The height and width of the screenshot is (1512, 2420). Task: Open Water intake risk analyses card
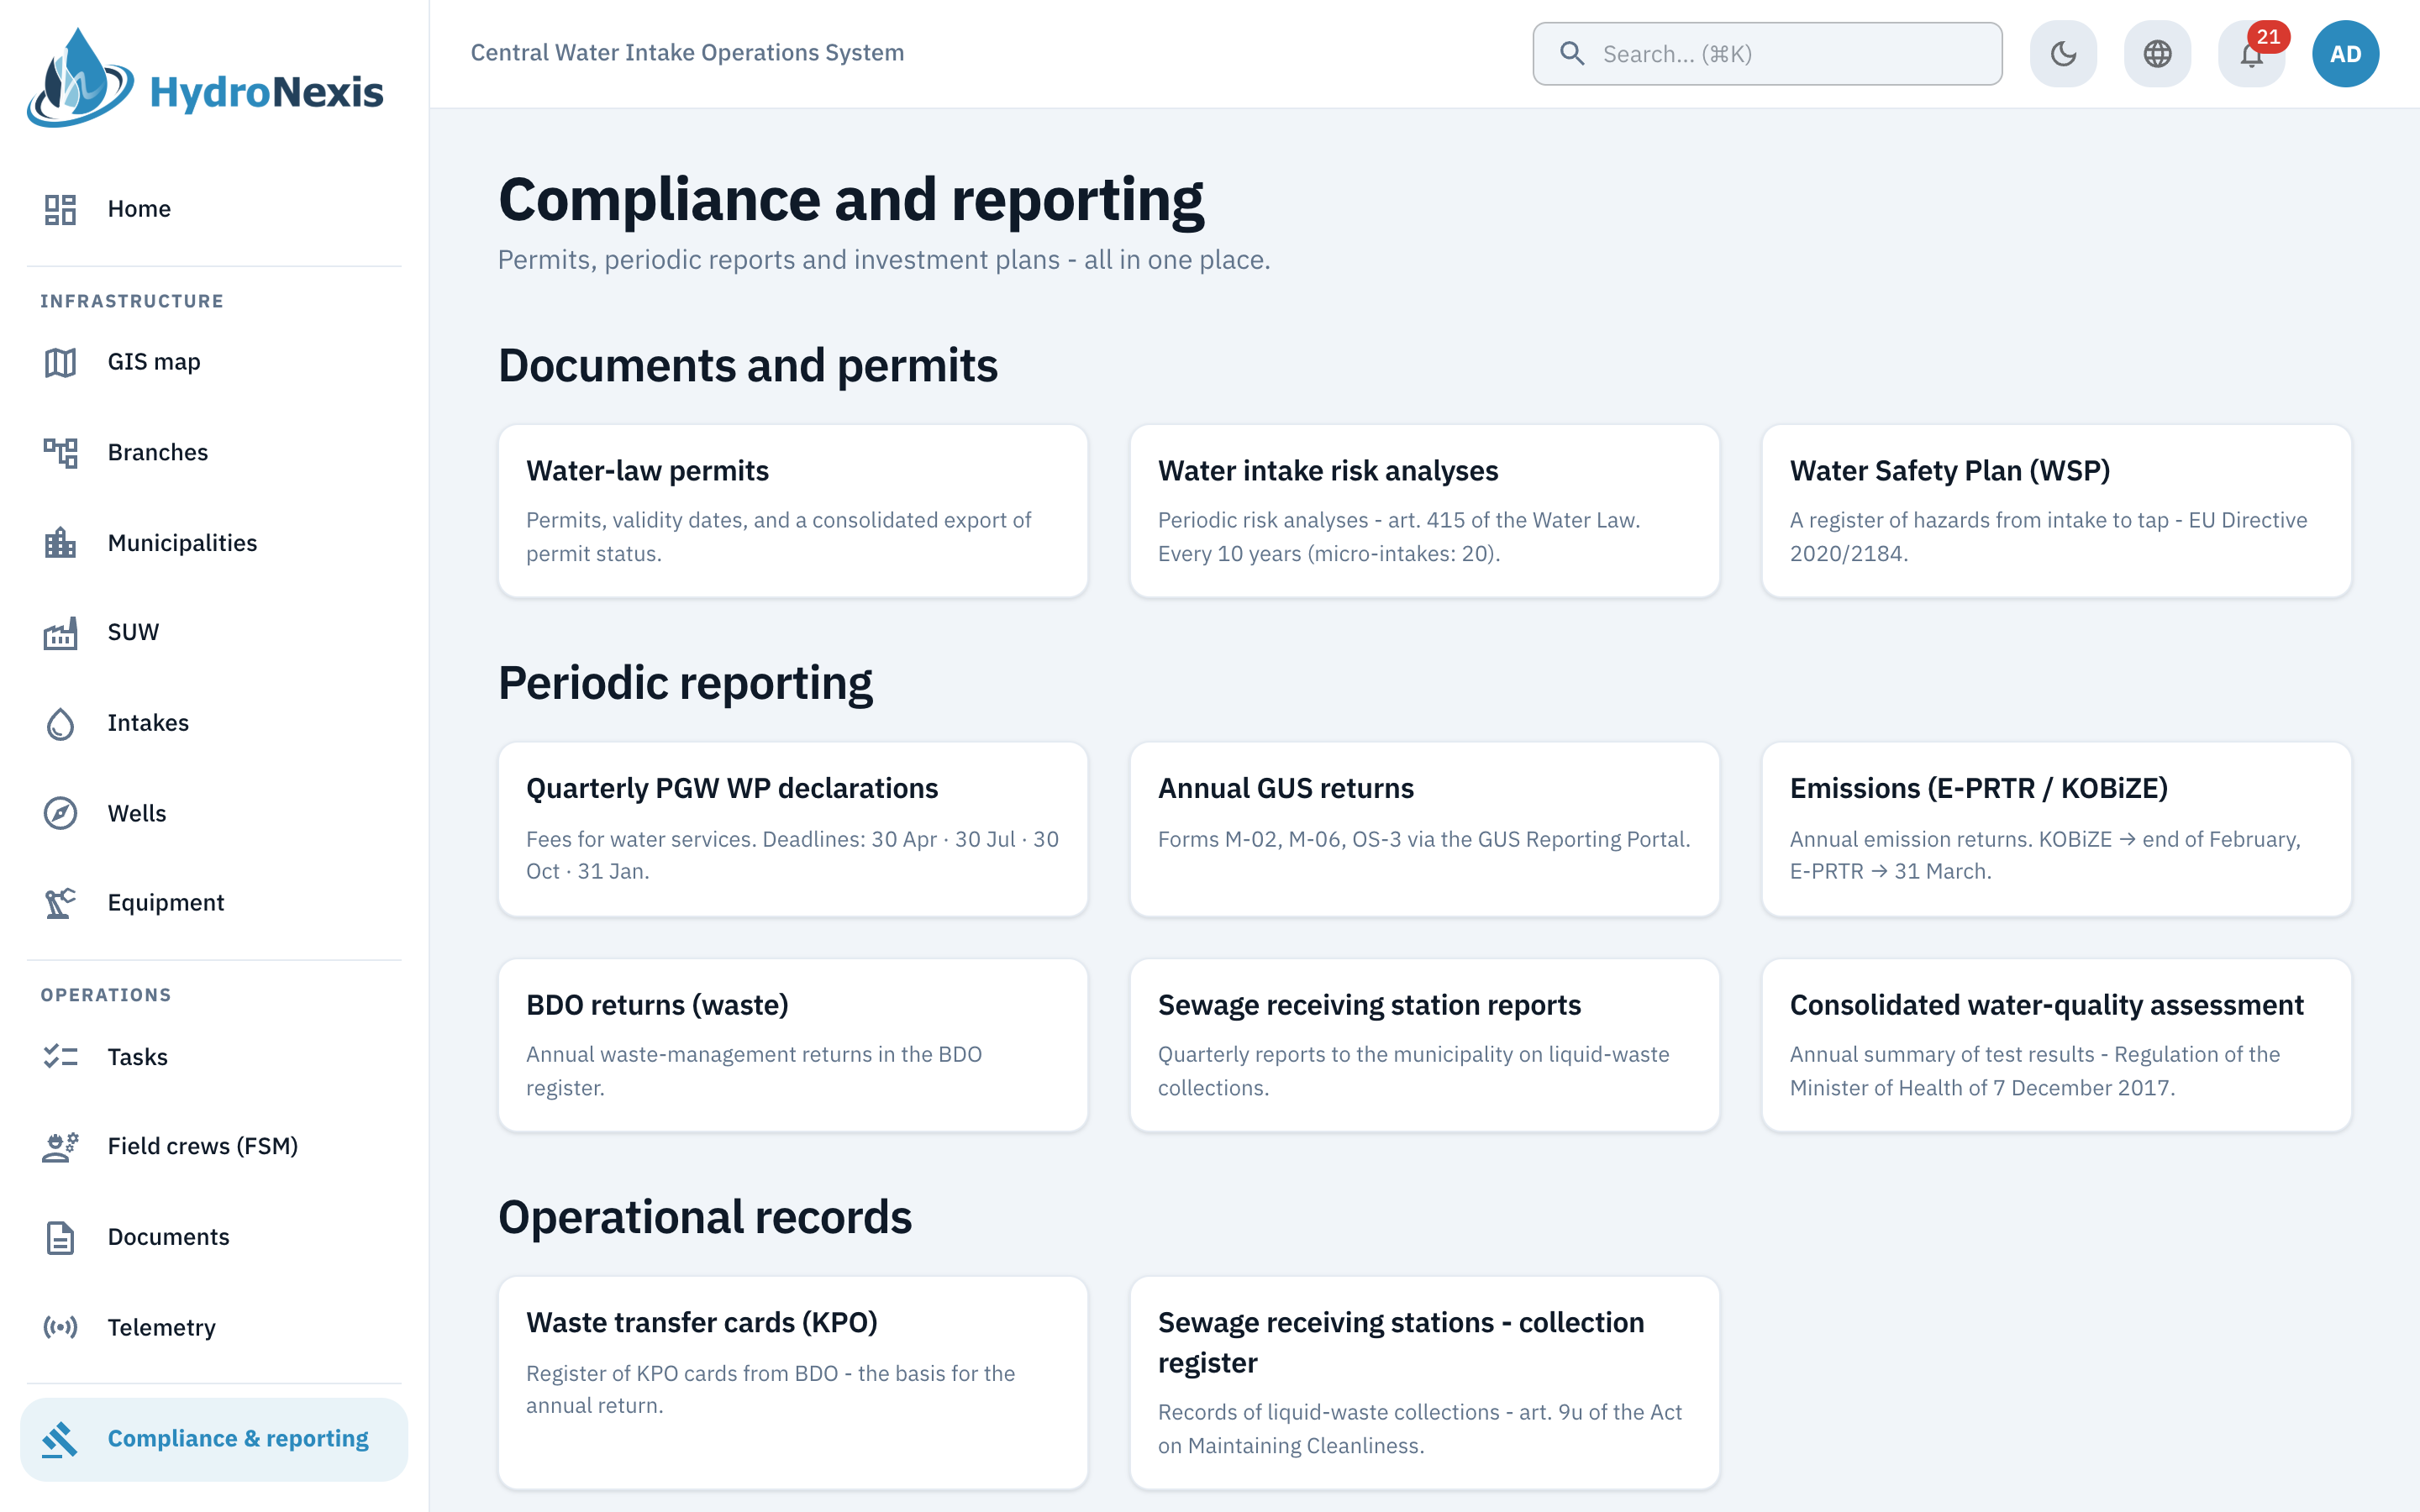[x=1424, y=511]
